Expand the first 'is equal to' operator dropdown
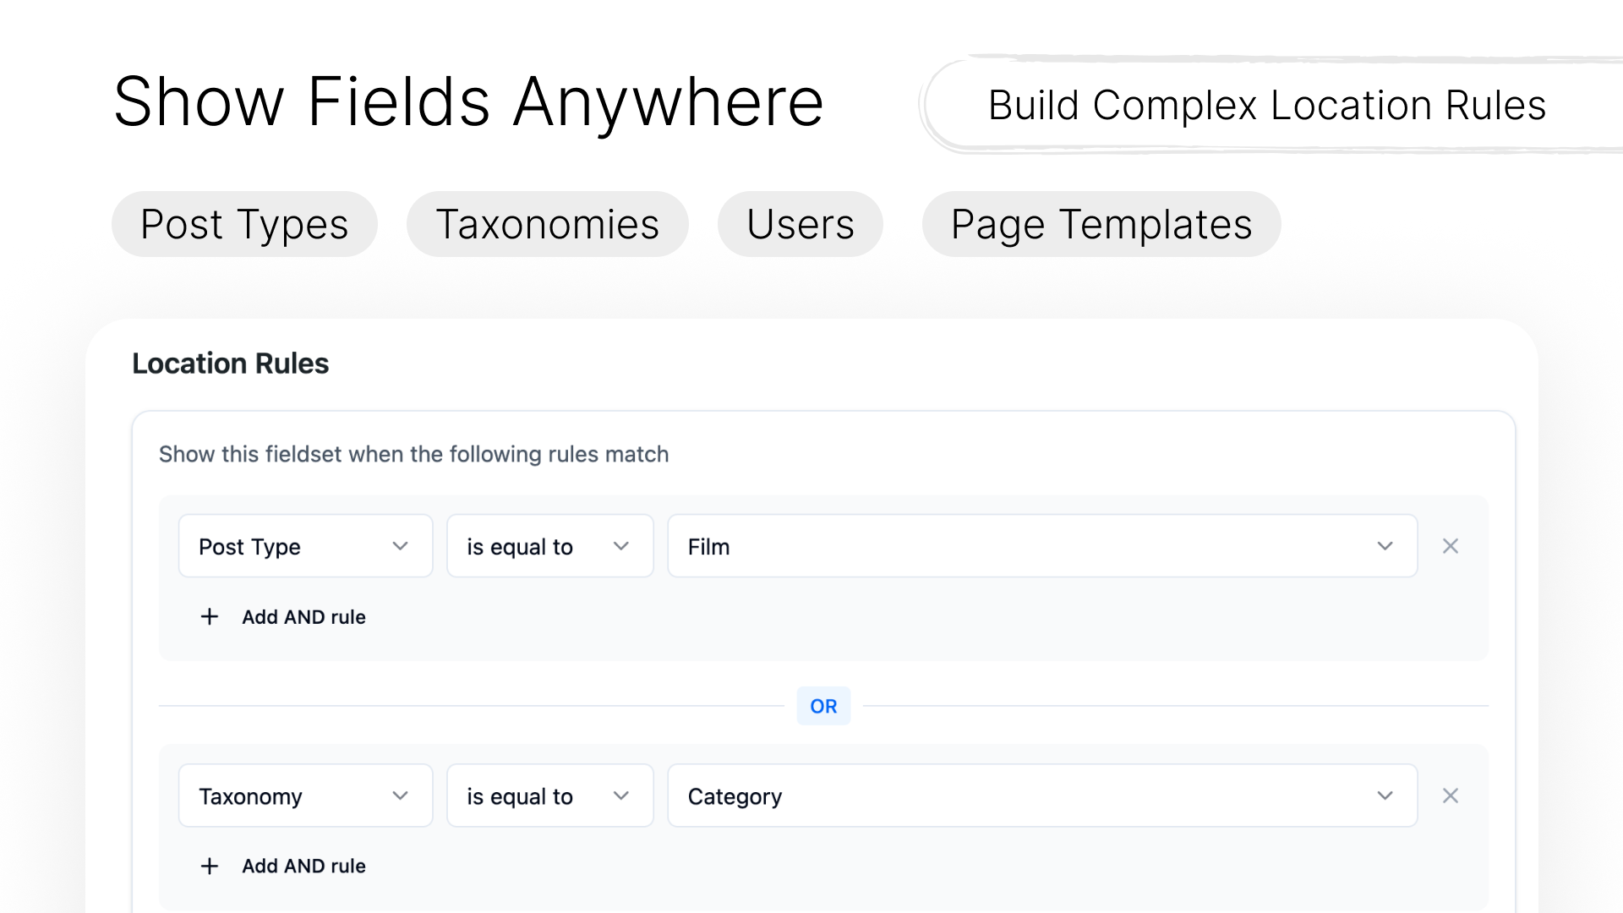This screenshot has height=913, width=1623. [x=549, y=546]
